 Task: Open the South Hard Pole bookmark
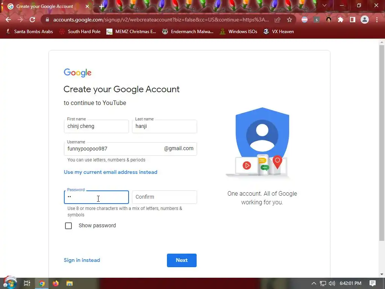click(x=80, y=32)
